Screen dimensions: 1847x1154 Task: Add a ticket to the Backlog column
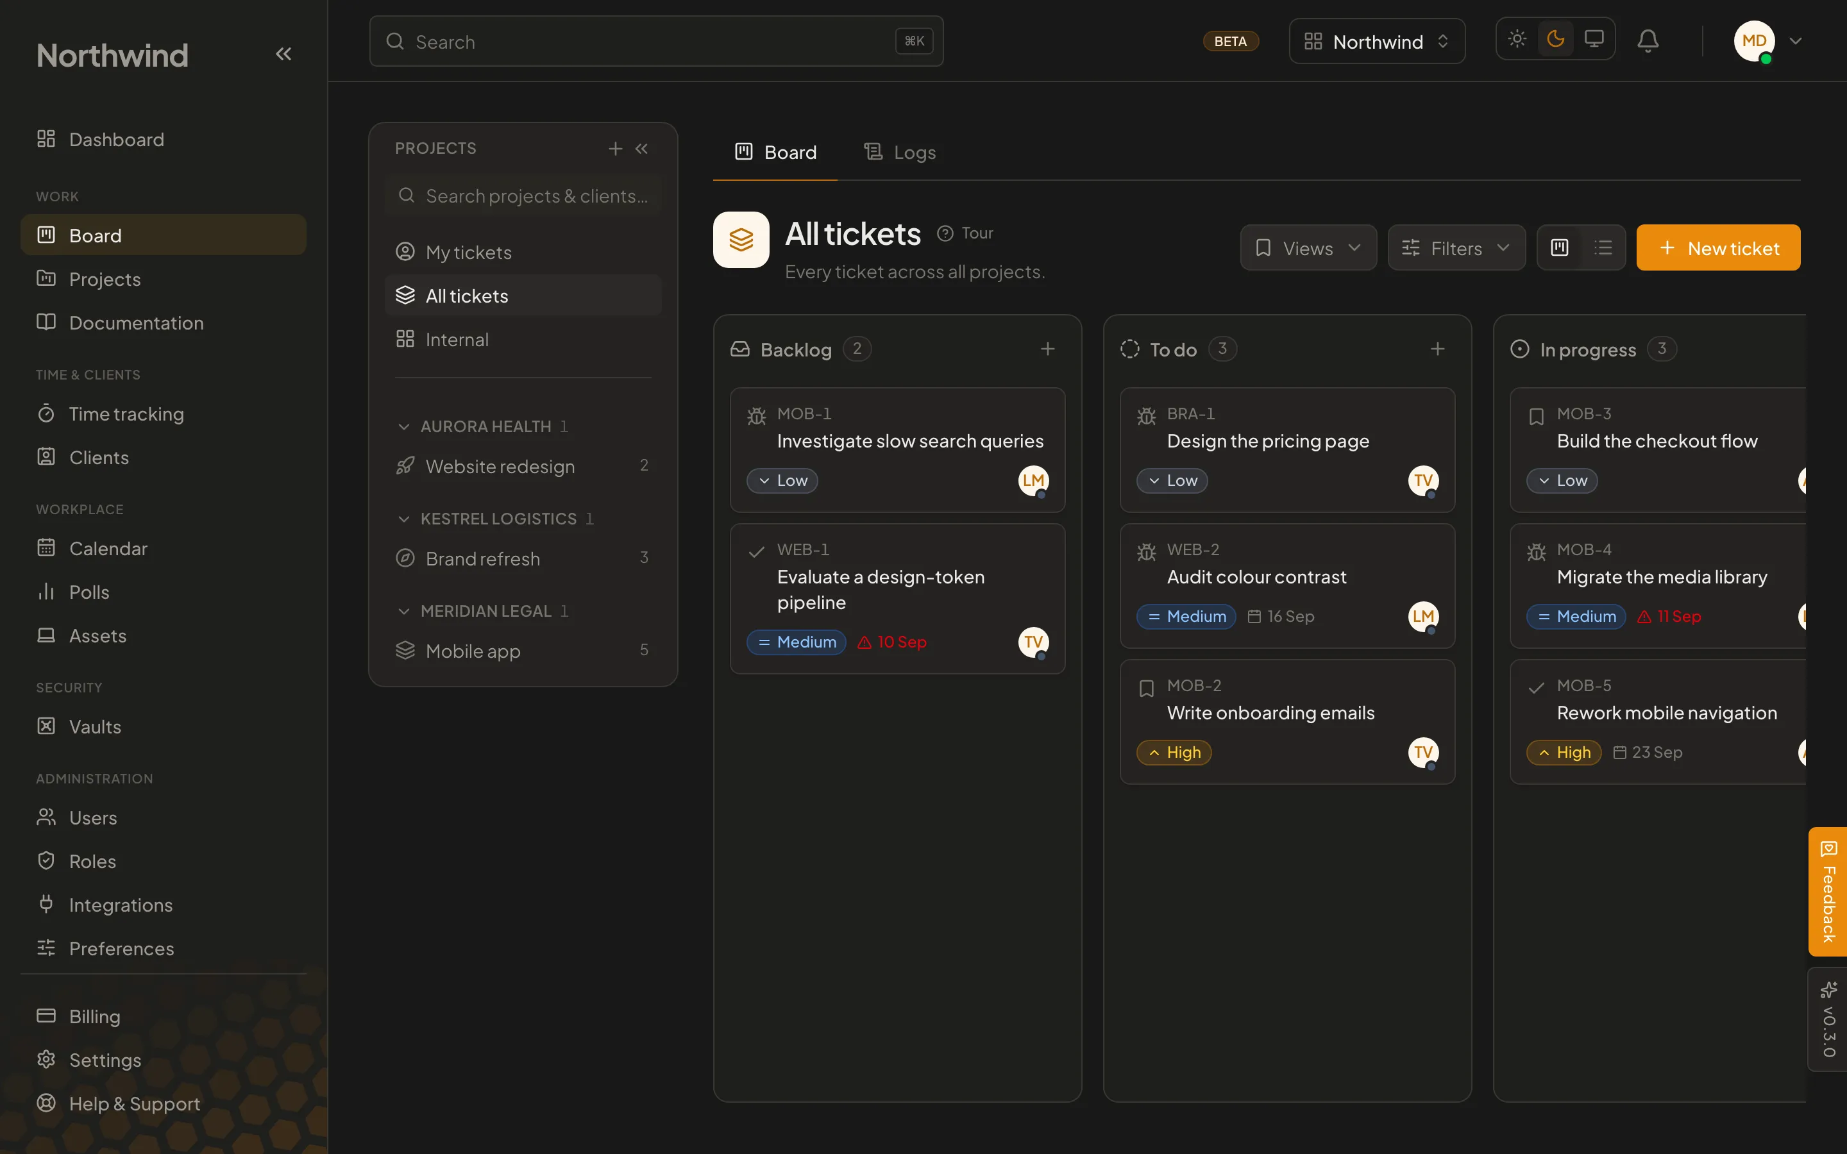coord(1048,349)
